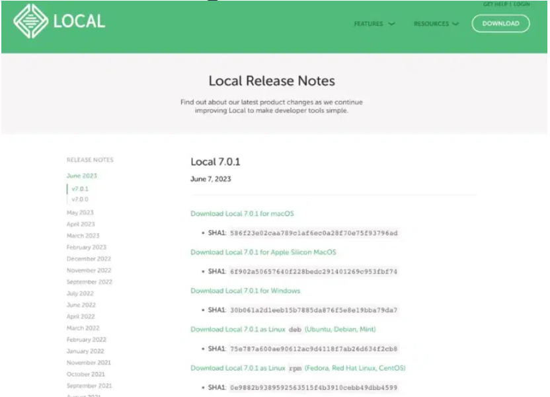Open June 2022 release notes
Screen dimensions: 550x397
point(81,305)
